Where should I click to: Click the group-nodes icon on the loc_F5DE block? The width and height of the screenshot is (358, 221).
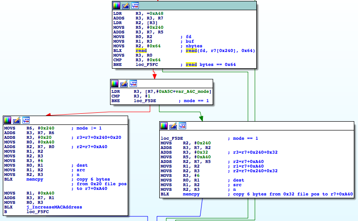pos(183,126)
